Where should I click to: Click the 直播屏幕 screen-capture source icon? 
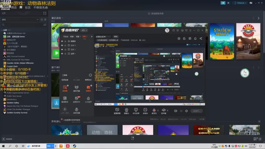pyautogui.click(x=117, y=111)
